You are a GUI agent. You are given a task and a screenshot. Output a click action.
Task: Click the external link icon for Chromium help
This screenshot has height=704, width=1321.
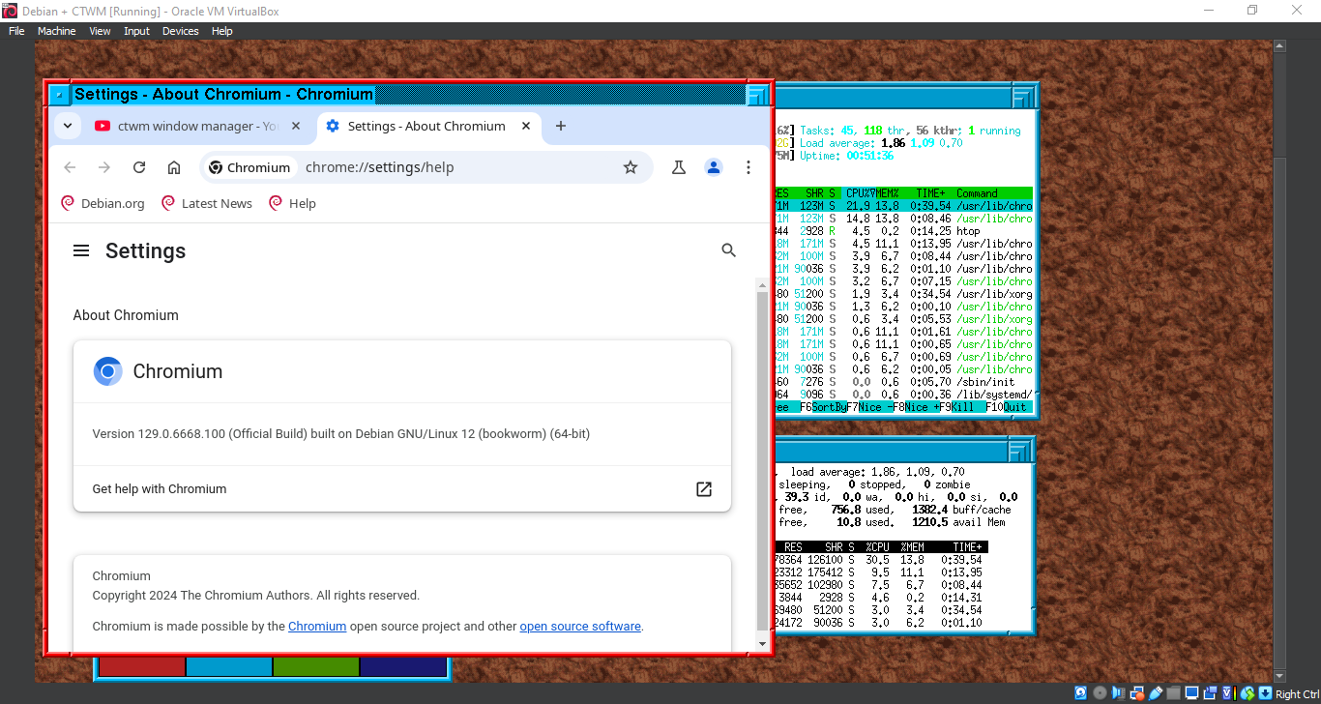(x=703, y=489)
